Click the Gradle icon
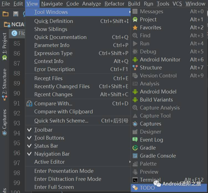This screenshot has width=208, height=193. (135, 148)
